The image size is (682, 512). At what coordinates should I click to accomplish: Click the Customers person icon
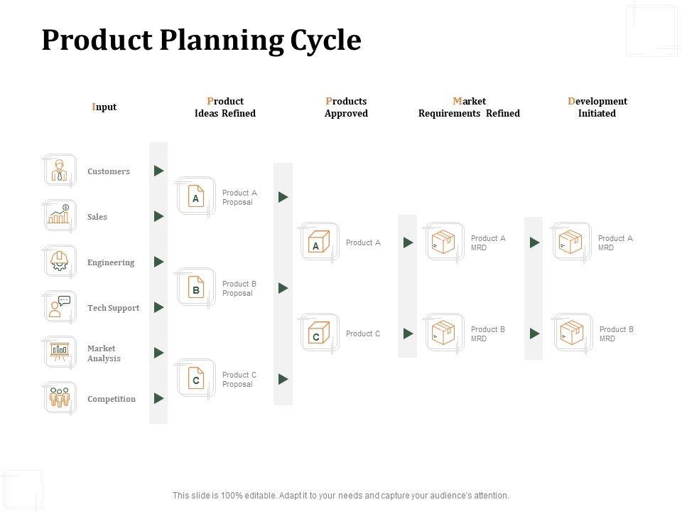coord(59,171)
